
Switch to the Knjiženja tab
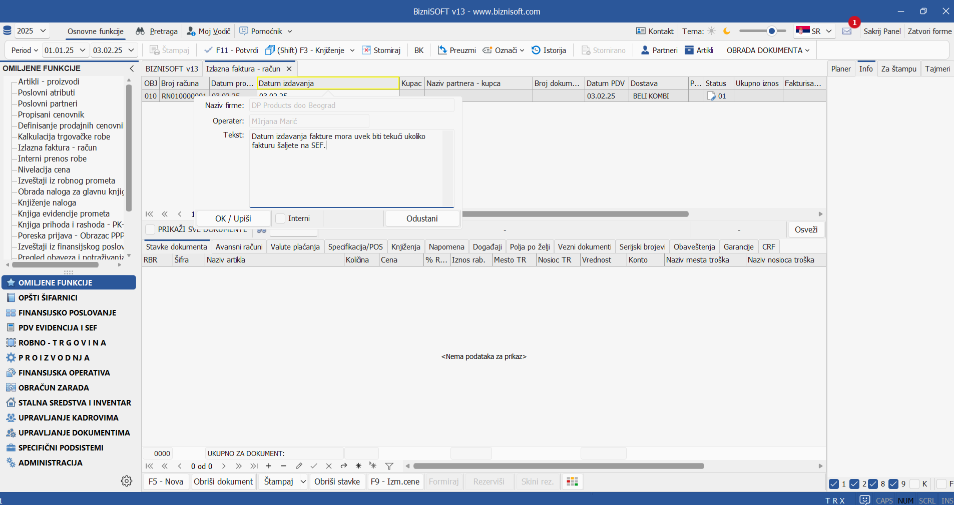(x=405, y=246)
